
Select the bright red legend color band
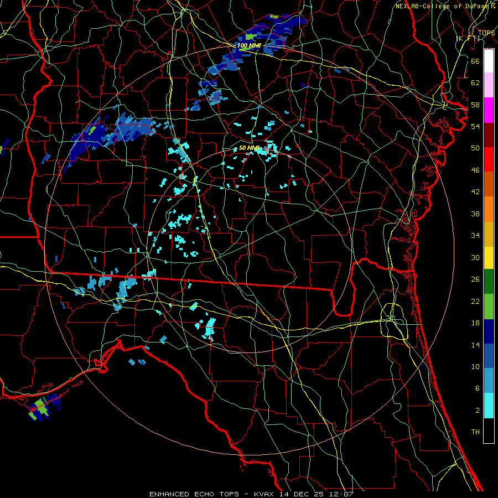(489, 159)
